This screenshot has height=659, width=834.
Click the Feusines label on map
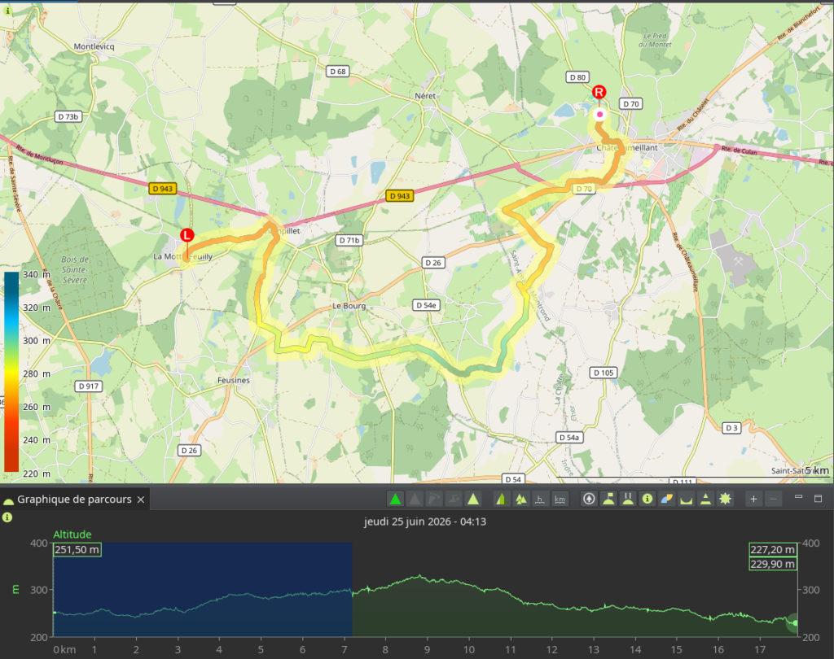234,380
